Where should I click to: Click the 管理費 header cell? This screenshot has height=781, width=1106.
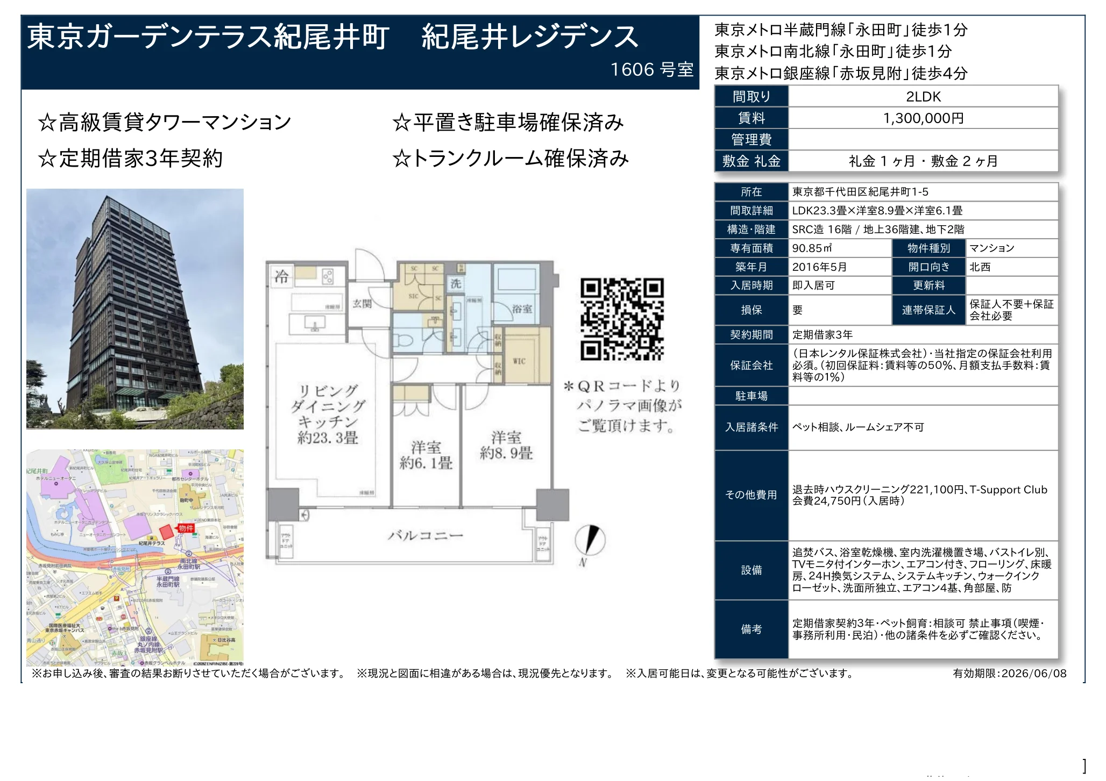(751, 140)
